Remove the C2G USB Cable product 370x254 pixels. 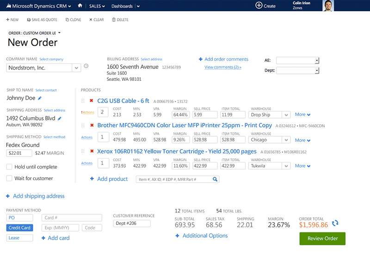click(91, 101)
